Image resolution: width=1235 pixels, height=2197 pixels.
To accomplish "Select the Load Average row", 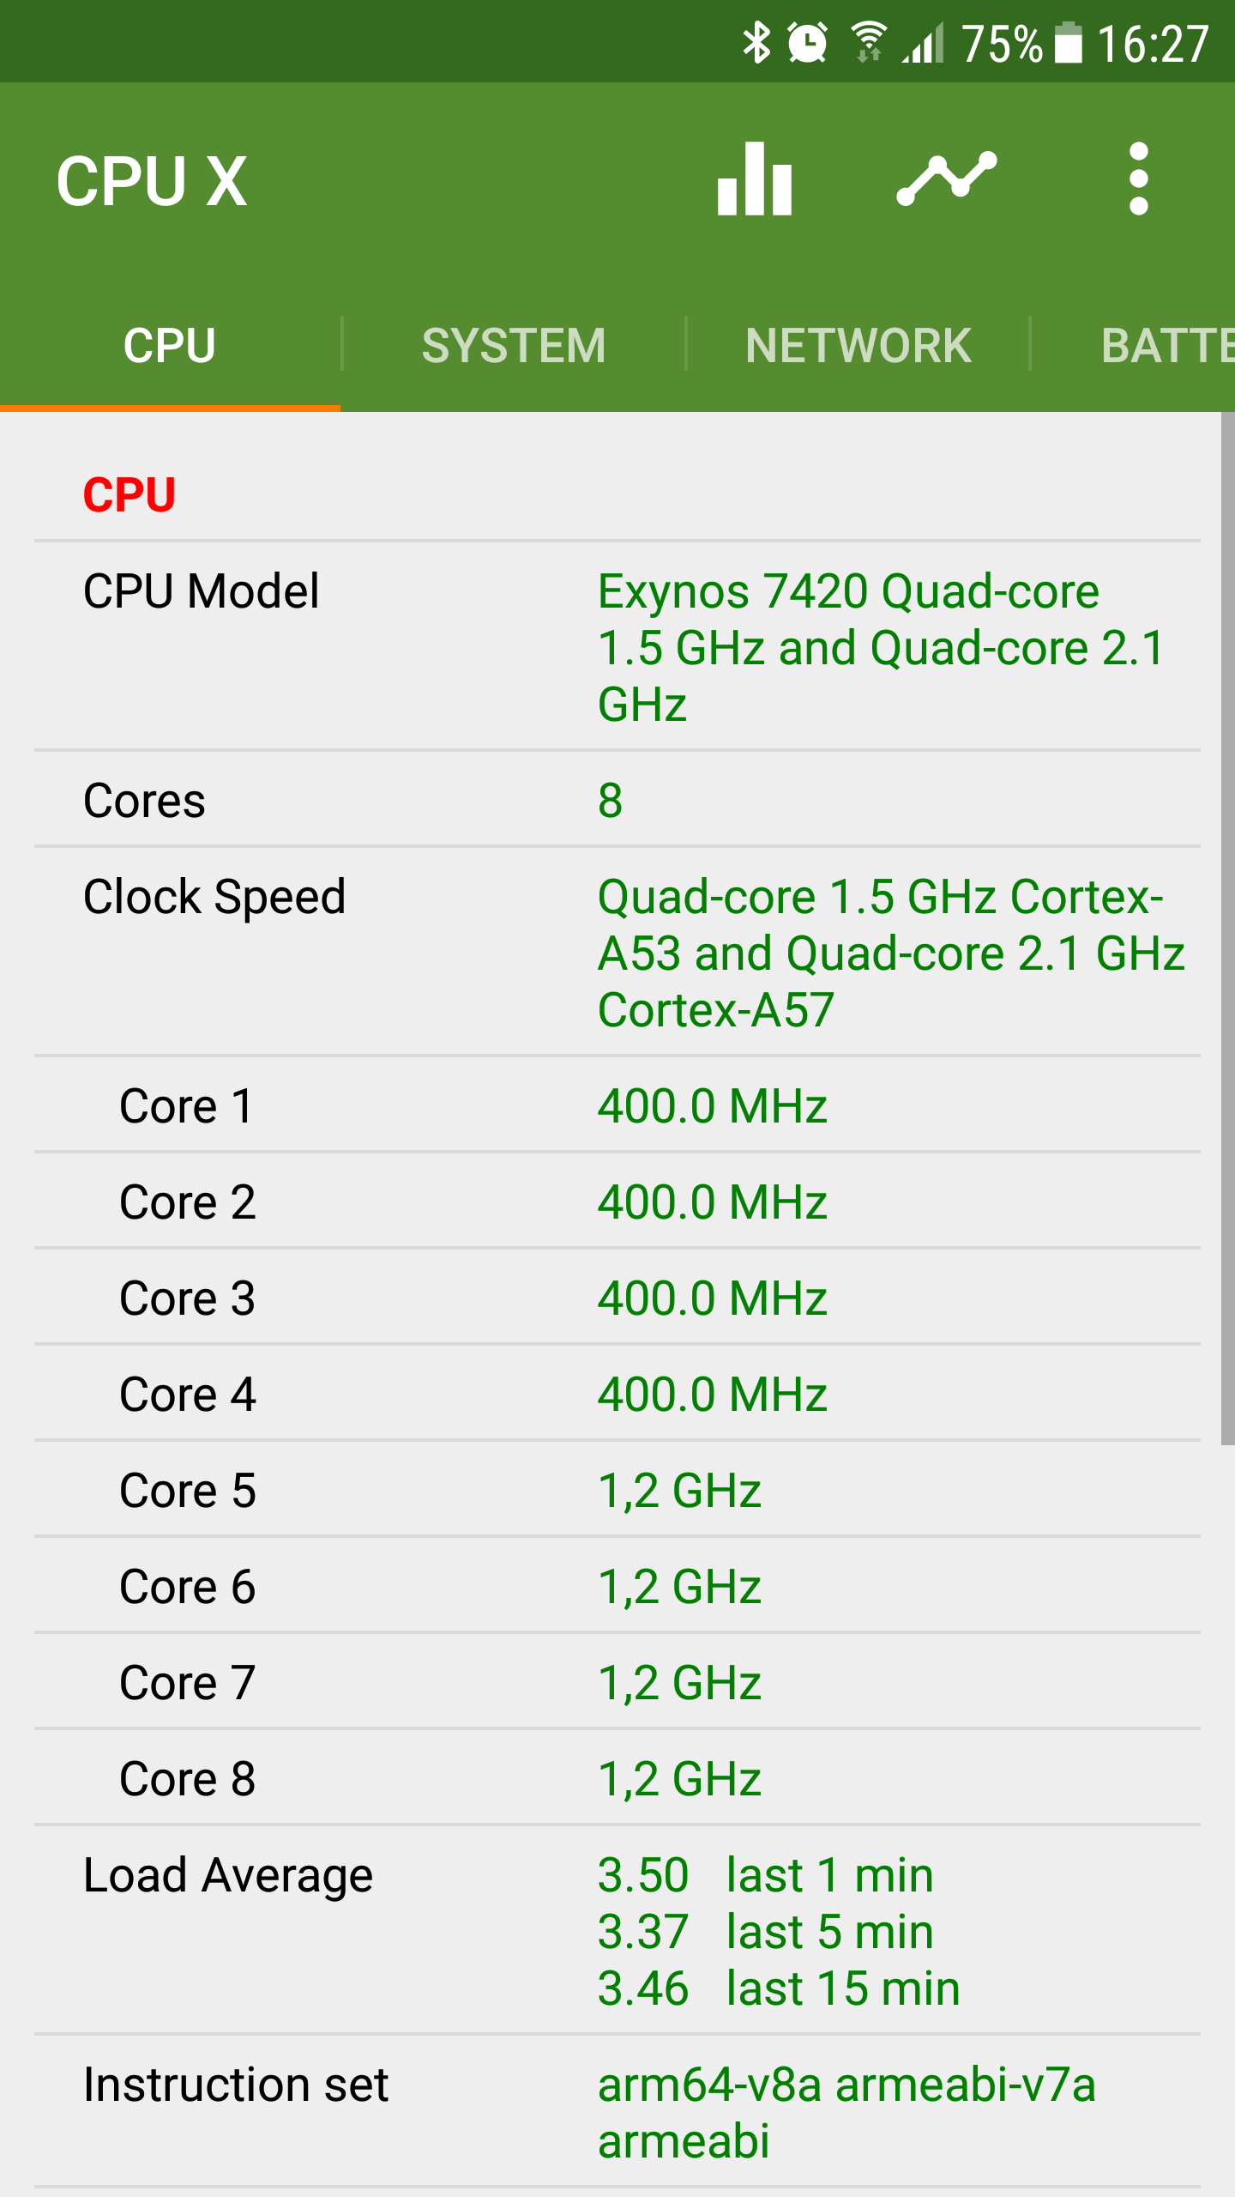I will click(x=617, y=1931).
